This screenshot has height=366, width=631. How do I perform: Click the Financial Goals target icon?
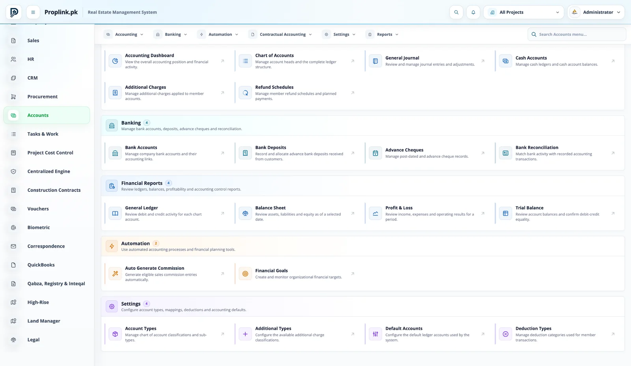(x=245, y=274)
